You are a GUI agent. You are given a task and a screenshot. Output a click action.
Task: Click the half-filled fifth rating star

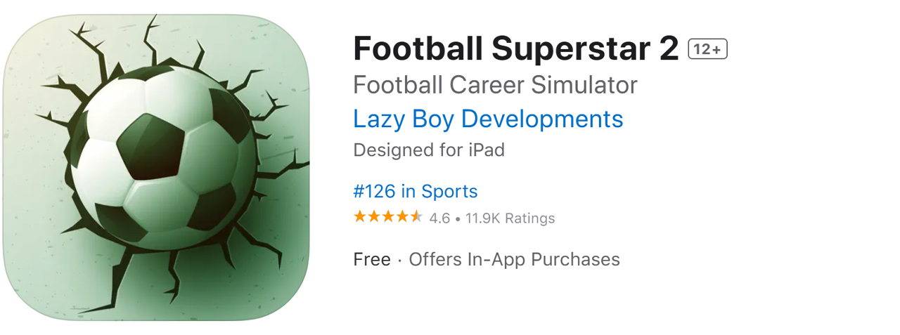click(416, 217)
